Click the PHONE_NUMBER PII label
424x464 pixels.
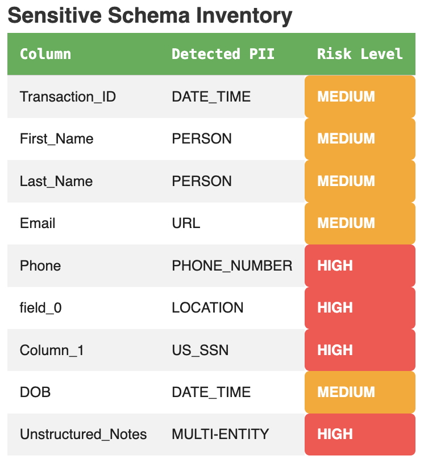pyautogui.click(x=232, y=266)
